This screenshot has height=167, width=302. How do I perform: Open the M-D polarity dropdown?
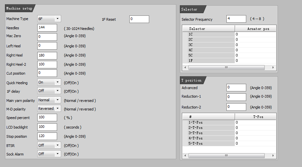coord(49,108)
